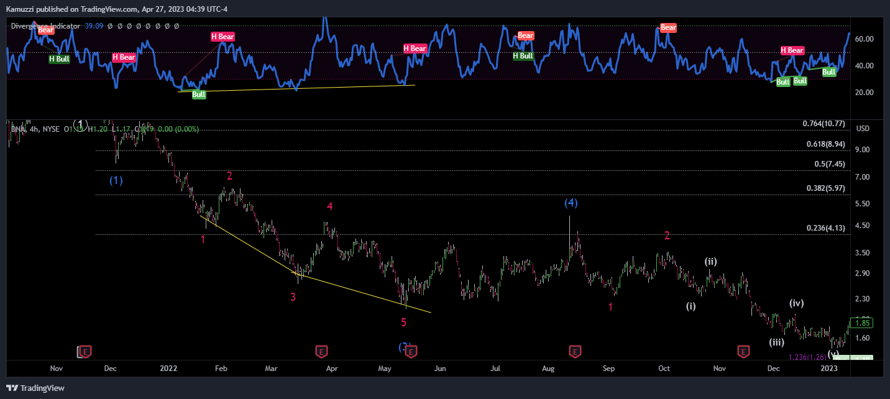Open the earnings E marker beside blue (2) label

(412, 352)
